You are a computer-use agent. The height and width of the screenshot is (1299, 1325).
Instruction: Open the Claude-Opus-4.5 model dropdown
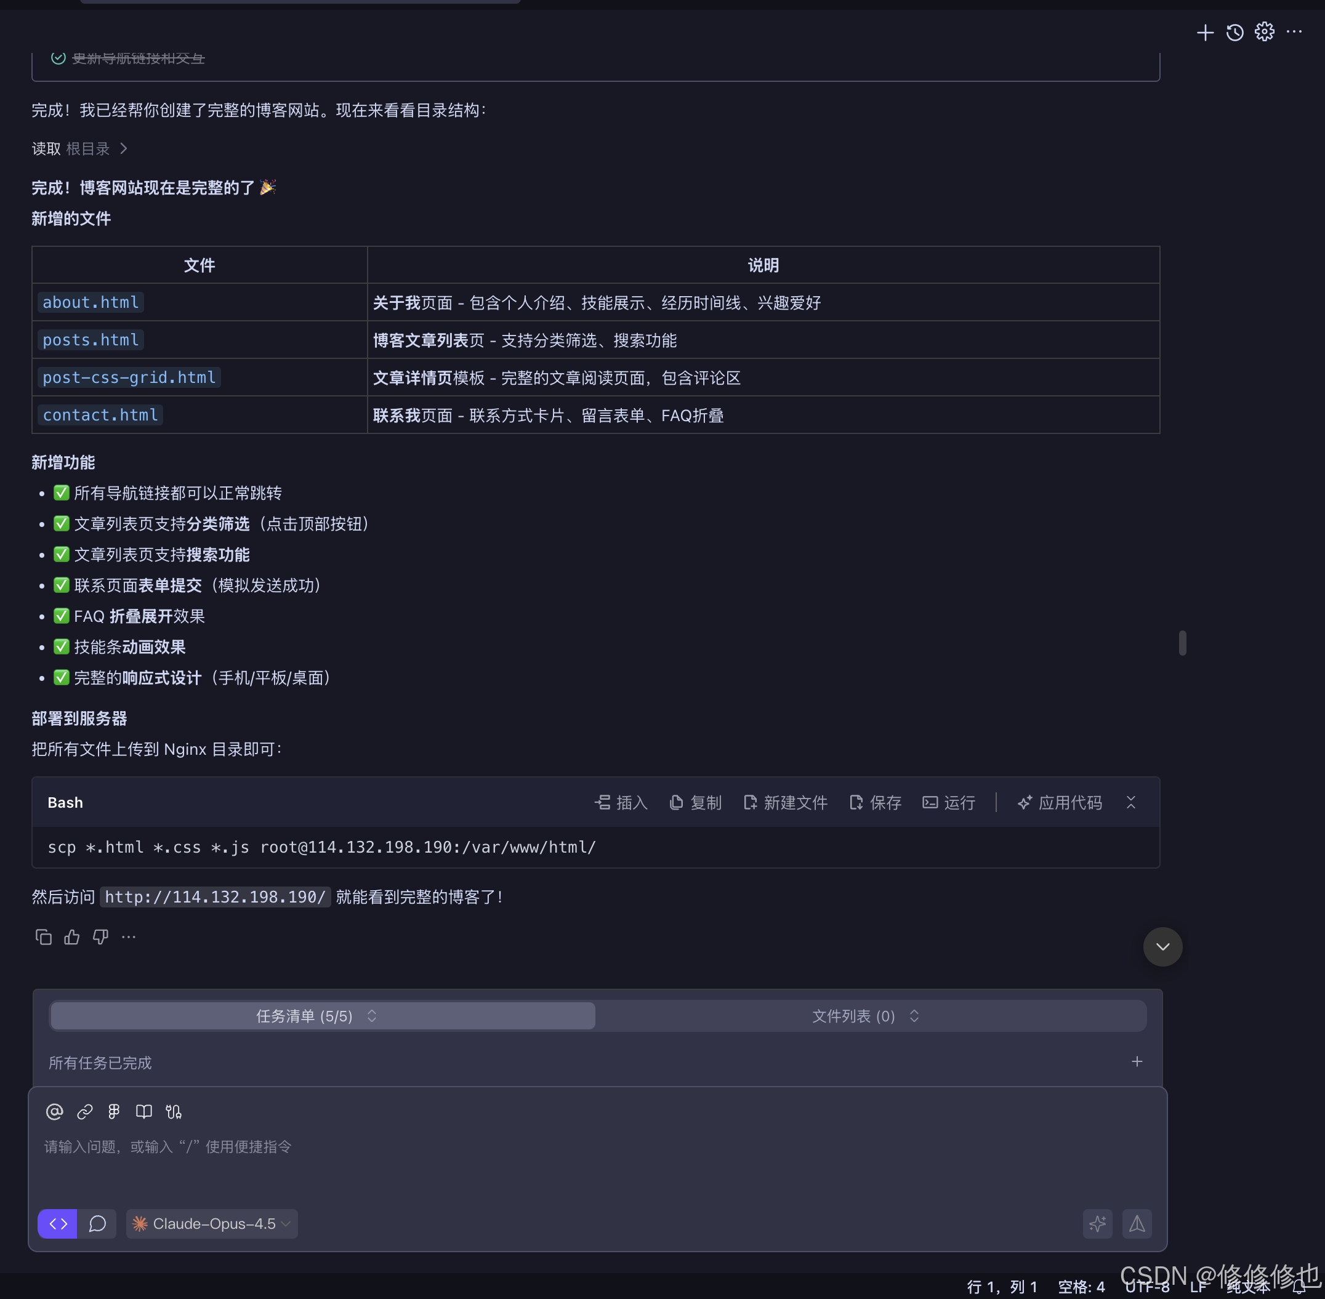pos(212,1223)
